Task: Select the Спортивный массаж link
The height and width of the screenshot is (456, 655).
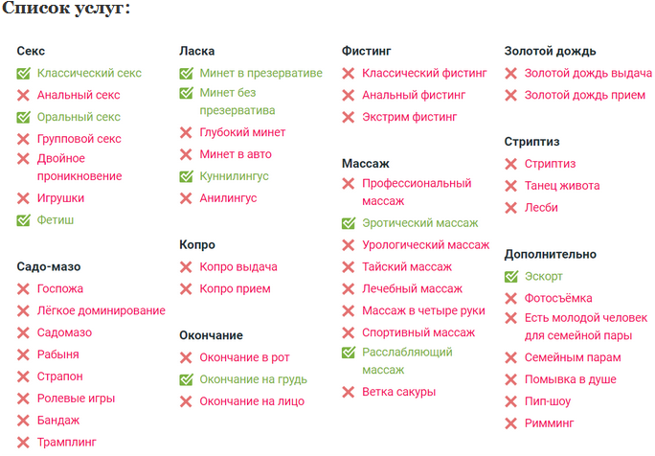Action: pos(418,332)
